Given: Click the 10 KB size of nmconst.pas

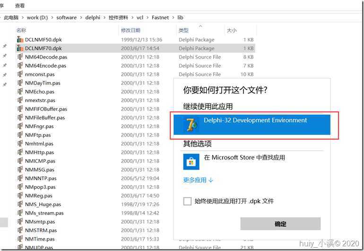Looking at the screenshot, I should (247, 74).
